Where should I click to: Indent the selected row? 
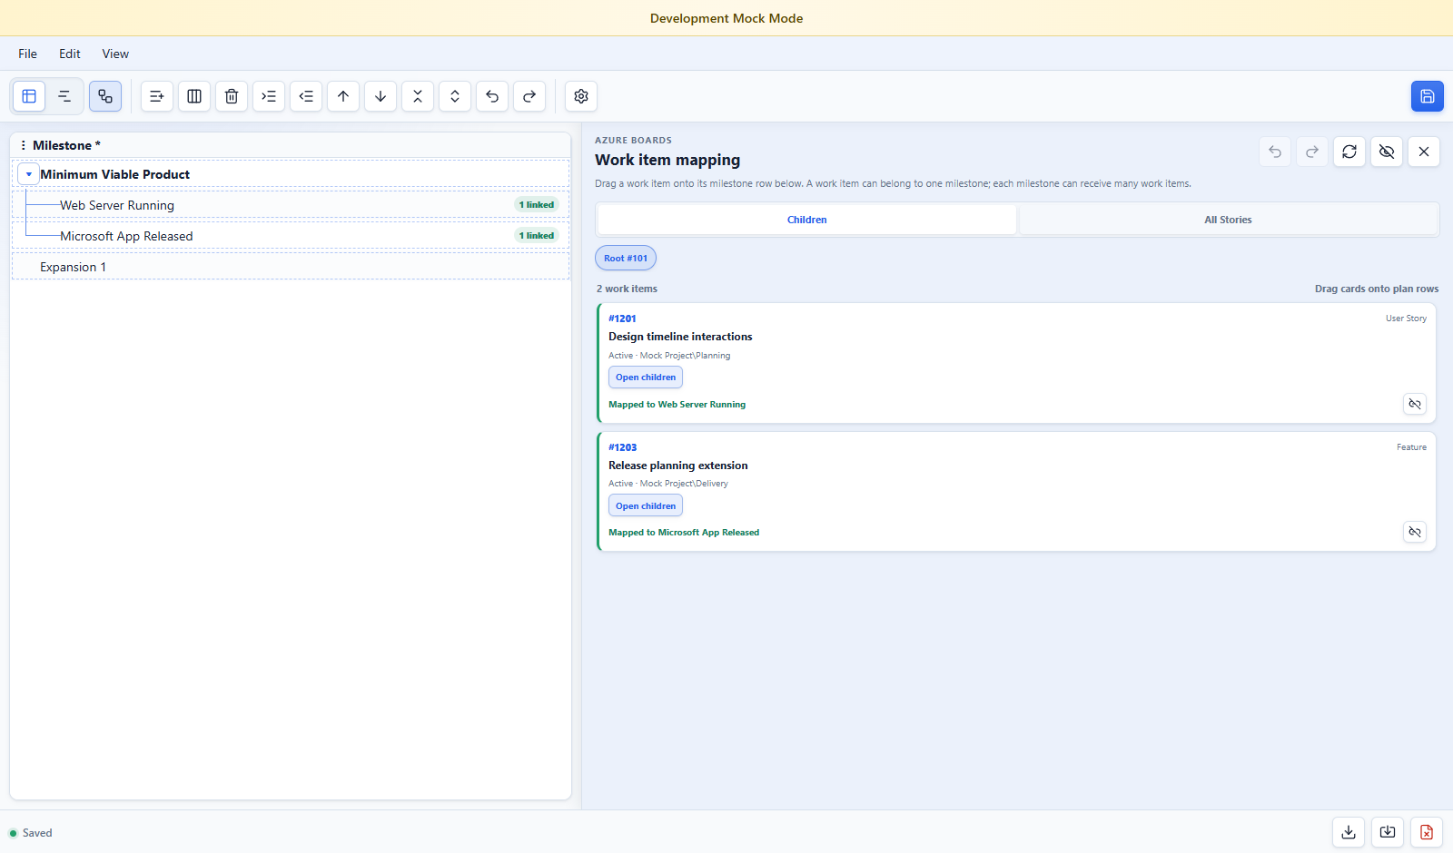[269, 96]
